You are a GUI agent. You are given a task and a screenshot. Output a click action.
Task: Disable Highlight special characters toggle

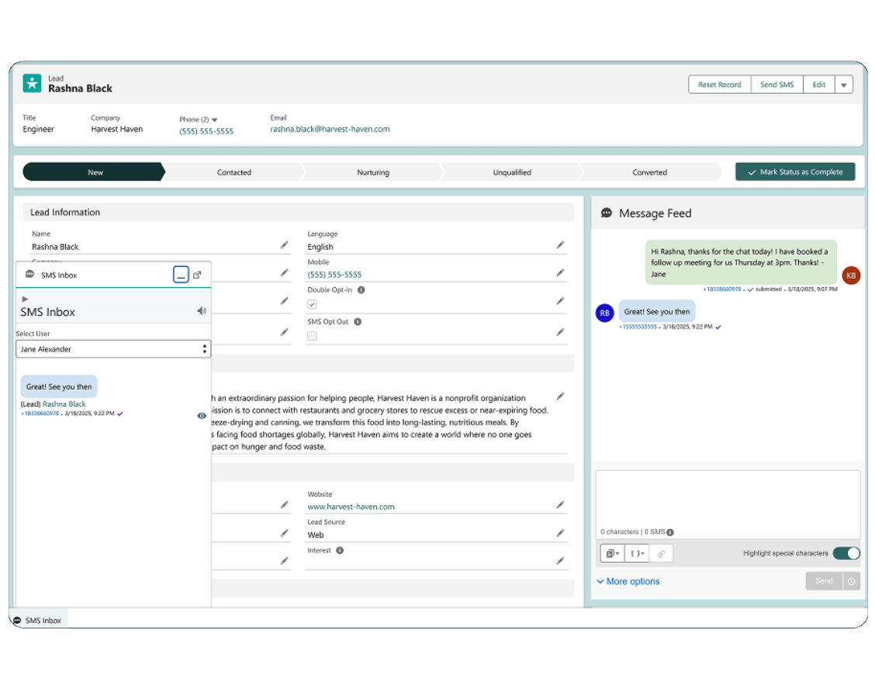pyautogui.click(x=846, y=552)
